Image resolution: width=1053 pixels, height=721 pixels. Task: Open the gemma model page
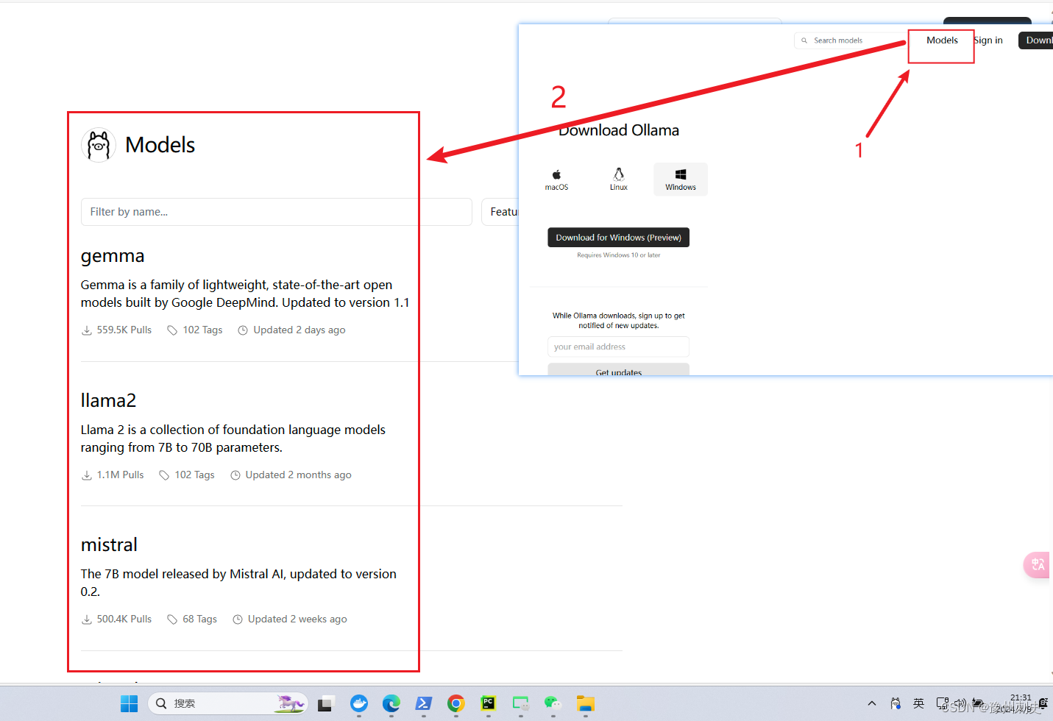click(113, 256)
